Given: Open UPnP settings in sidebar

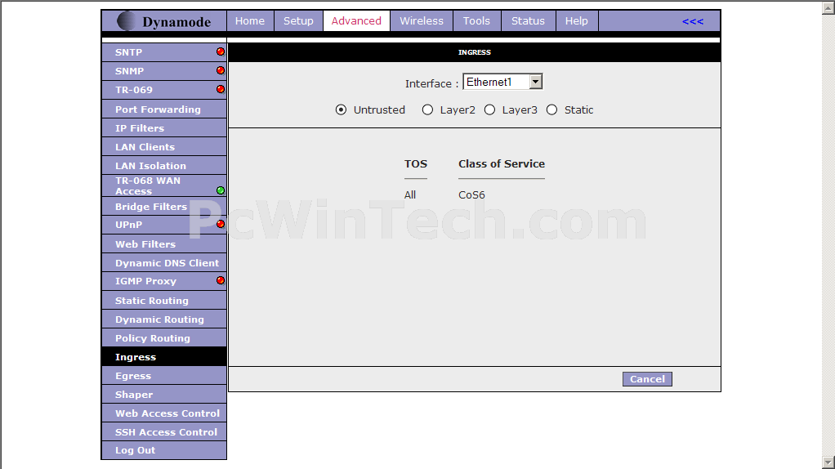Looking at the screenshot, I should (x=163, y=225).
